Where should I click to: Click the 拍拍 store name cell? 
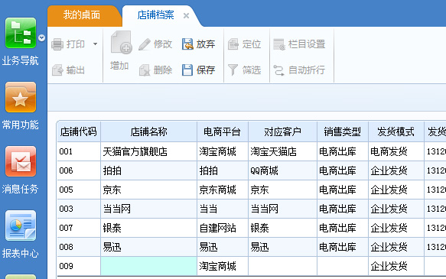coord(148,170)
